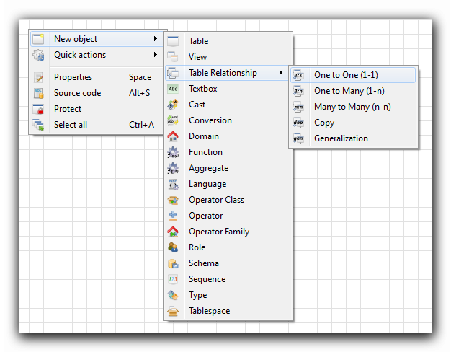Create a new Domain object
The height and width of the screenshot is (352, 451).
pyautogui.click(x=228, y=136)
